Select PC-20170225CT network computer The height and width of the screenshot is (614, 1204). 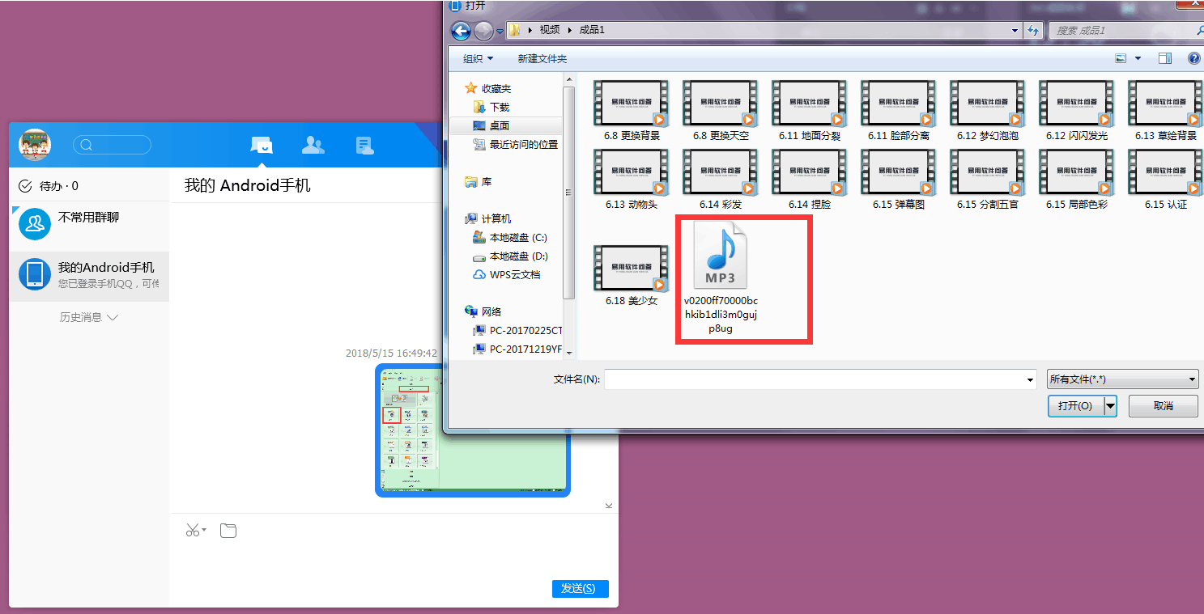point(517,330)
